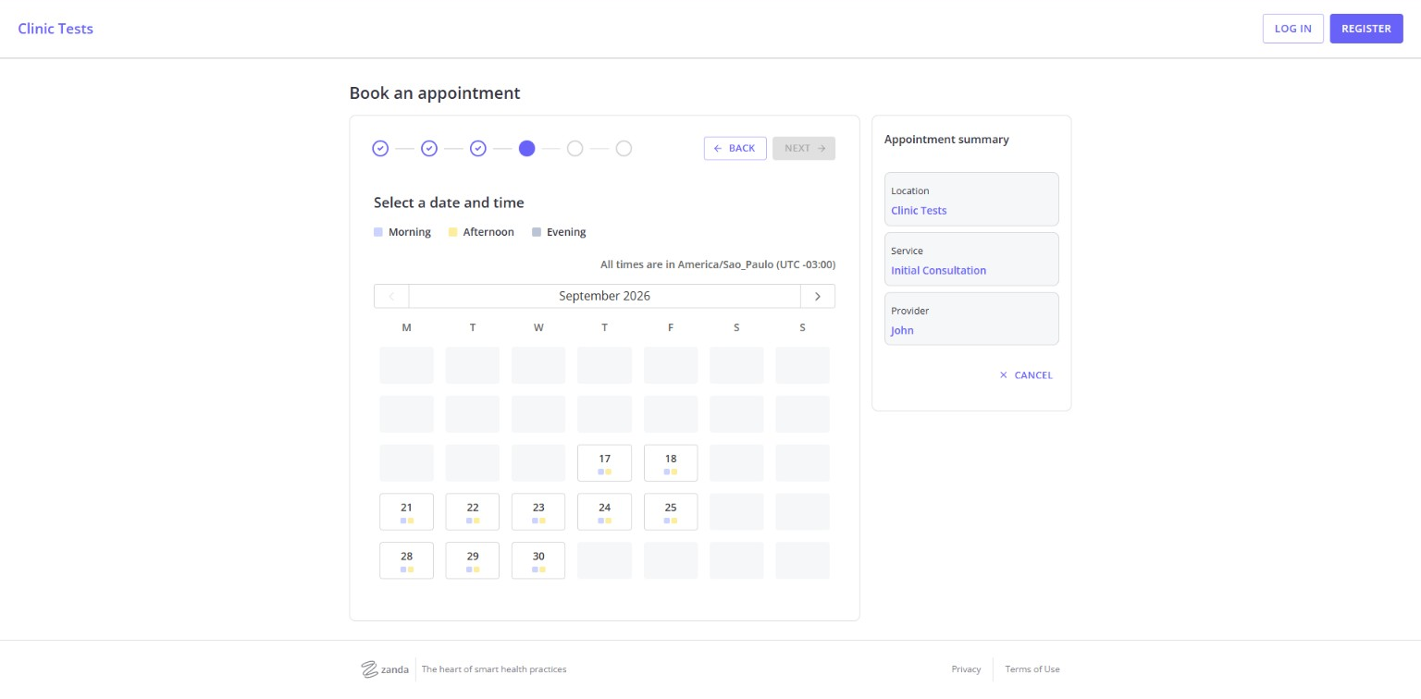Image resolution: width=1421 pixels, height=699 pixels.
Task: Click the Evening legend color swatch
Action: pos(537,232)
